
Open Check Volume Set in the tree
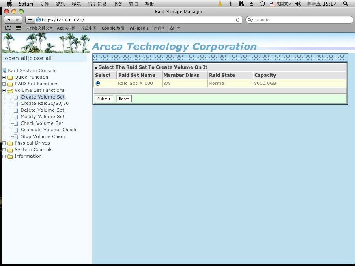click(x=42, y=123)
